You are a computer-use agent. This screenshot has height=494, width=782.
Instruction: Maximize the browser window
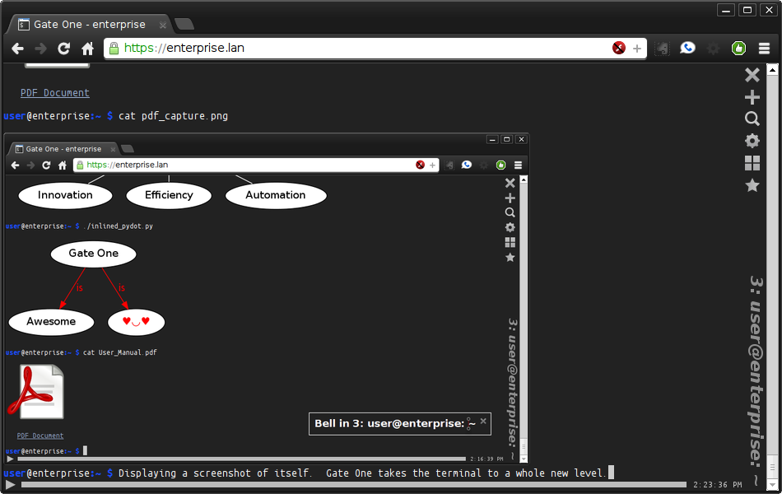point(747,10)
